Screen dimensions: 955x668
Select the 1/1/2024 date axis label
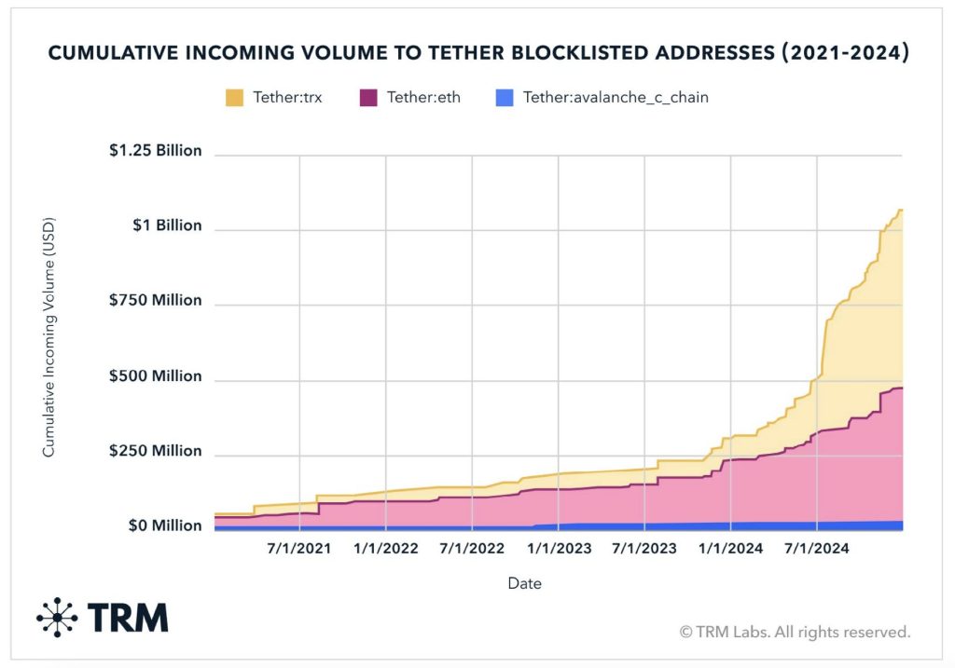click(x=730, y=548)
